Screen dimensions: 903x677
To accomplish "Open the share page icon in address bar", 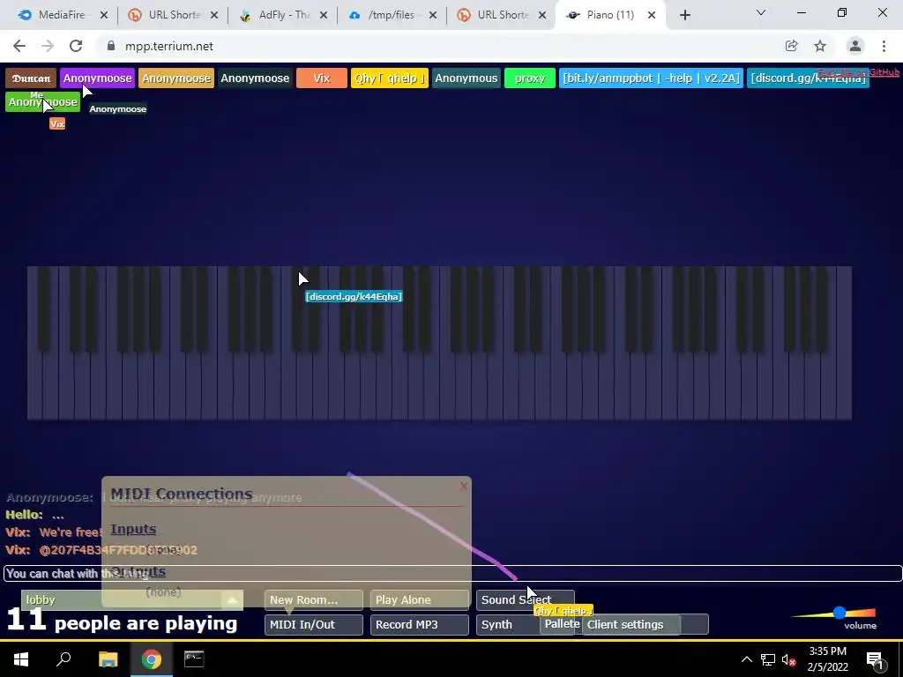I will (x=792, y=46).
